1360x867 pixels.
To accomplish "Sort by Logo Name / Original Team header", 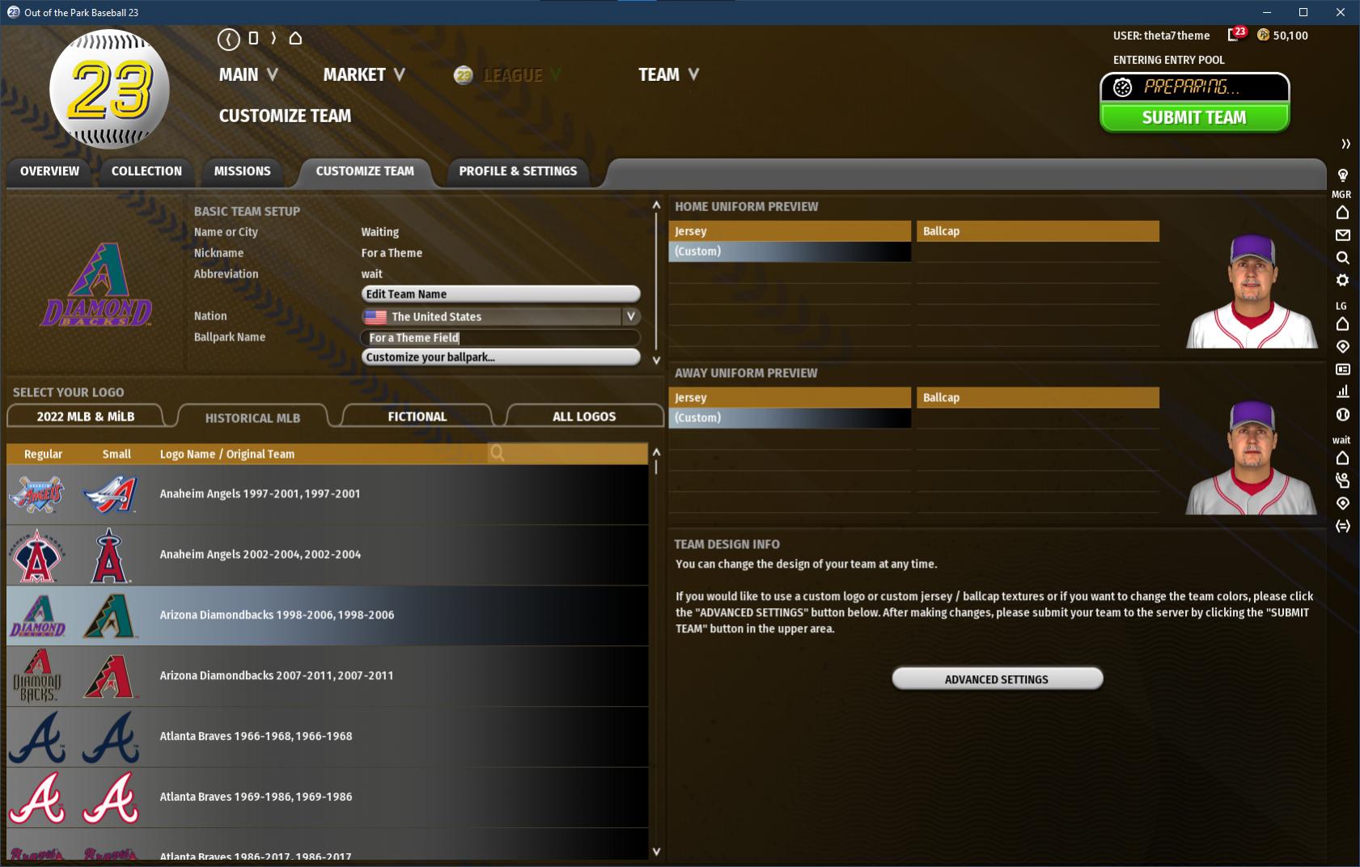I will [x=227, y=455].
